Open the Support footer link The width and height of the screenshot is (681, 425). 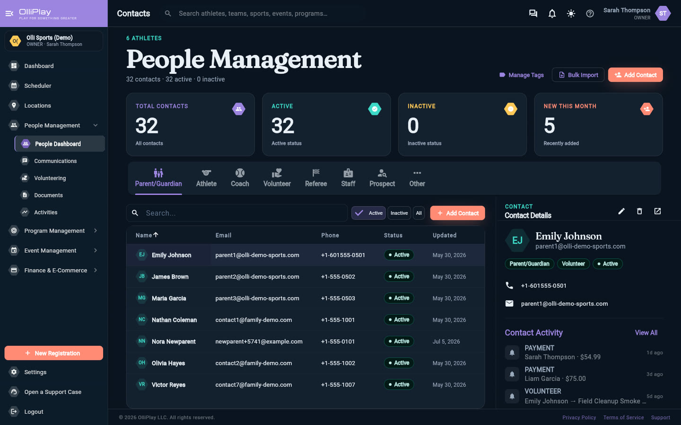(x=660, y=417)
